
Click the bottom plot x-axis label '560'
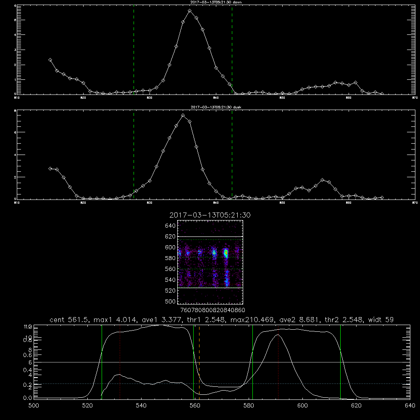click(195, 405)
